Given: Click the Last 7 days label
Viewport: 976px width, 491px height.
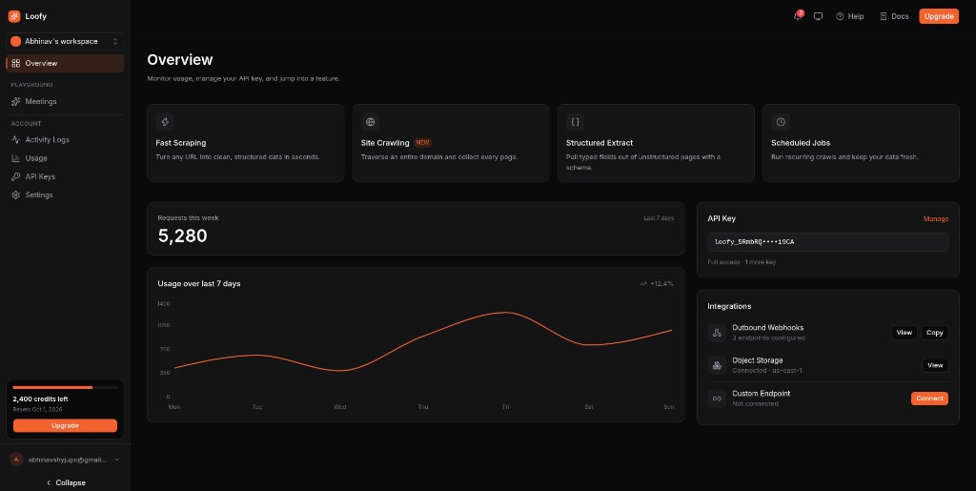Looking at the screenshot, I should 659,217.
